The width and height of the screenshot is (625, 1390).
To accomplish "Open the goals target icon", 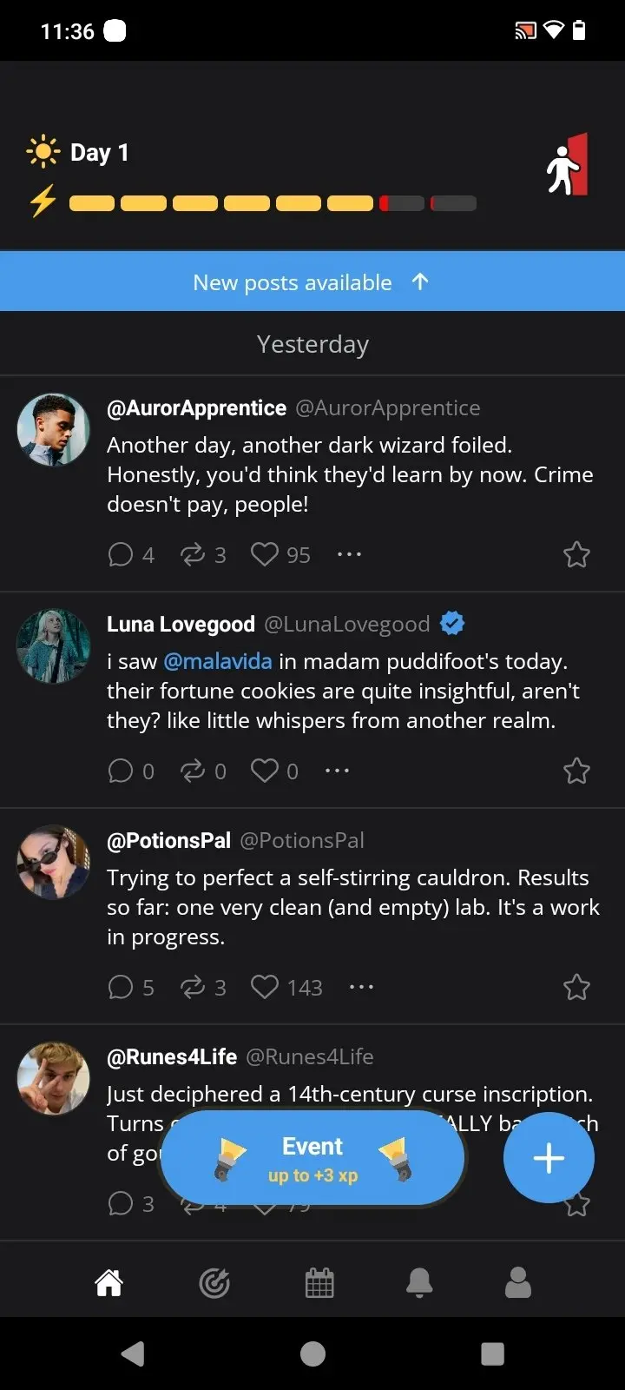I will [x=214, y=1282].
